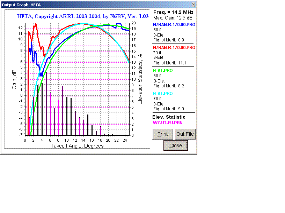Select the red N7BAN-R-170.00.PRO legend entry
285x213 pixels.
pos(174,47)
